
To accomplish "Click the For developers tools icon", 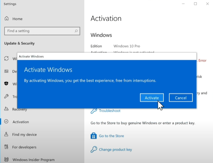I will (x=6, y=147).
